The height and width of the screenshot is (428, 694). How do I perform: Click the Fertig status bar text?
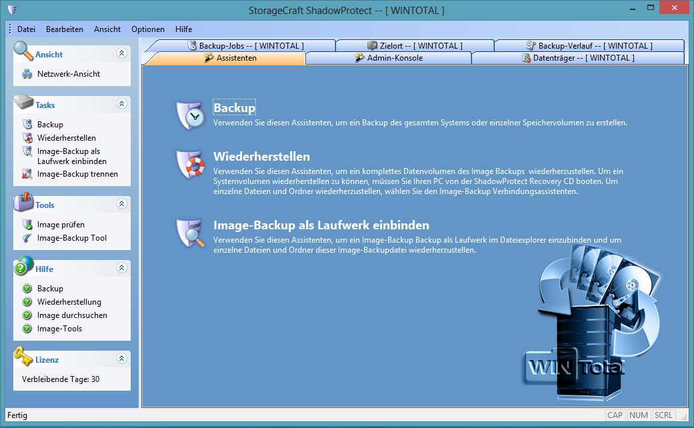pos(17,415)
